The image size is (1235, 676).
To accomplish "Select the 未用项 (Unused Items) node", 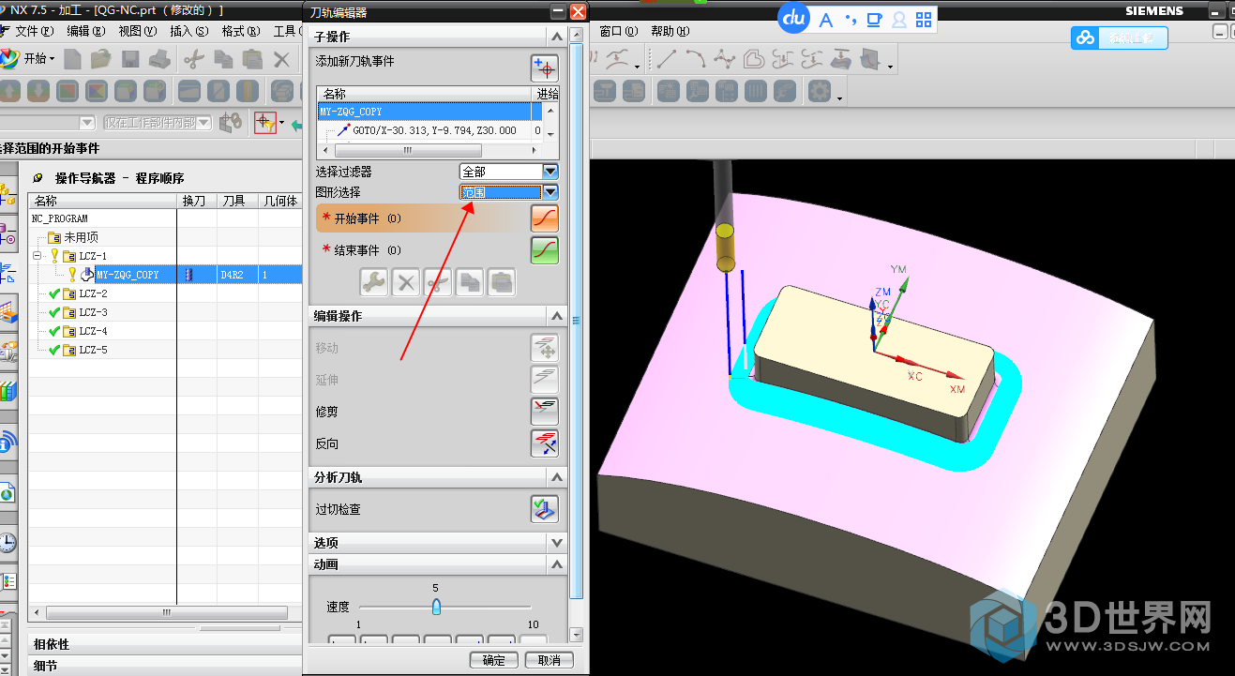I will (x=81, y=237).
